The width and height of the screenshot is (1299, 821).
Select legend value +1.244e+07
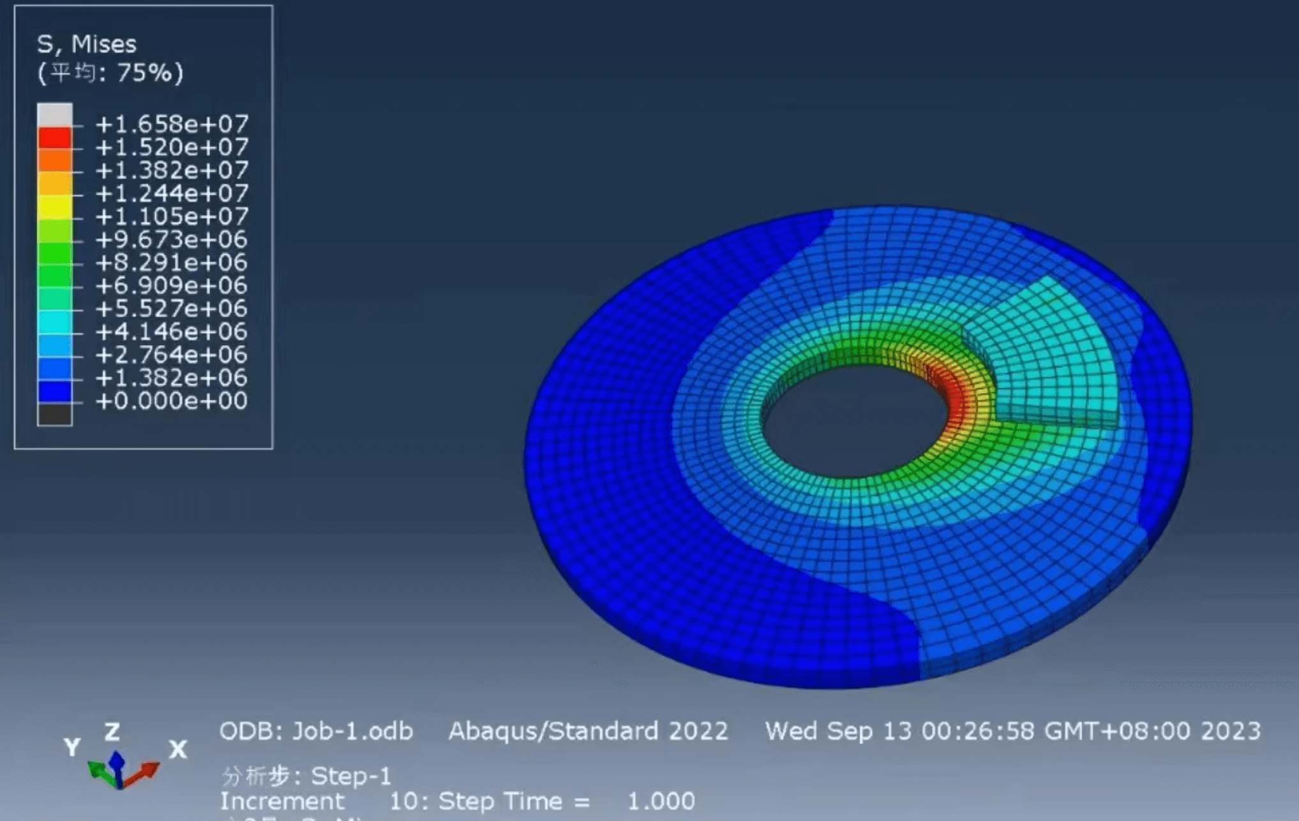click(172, 193)
